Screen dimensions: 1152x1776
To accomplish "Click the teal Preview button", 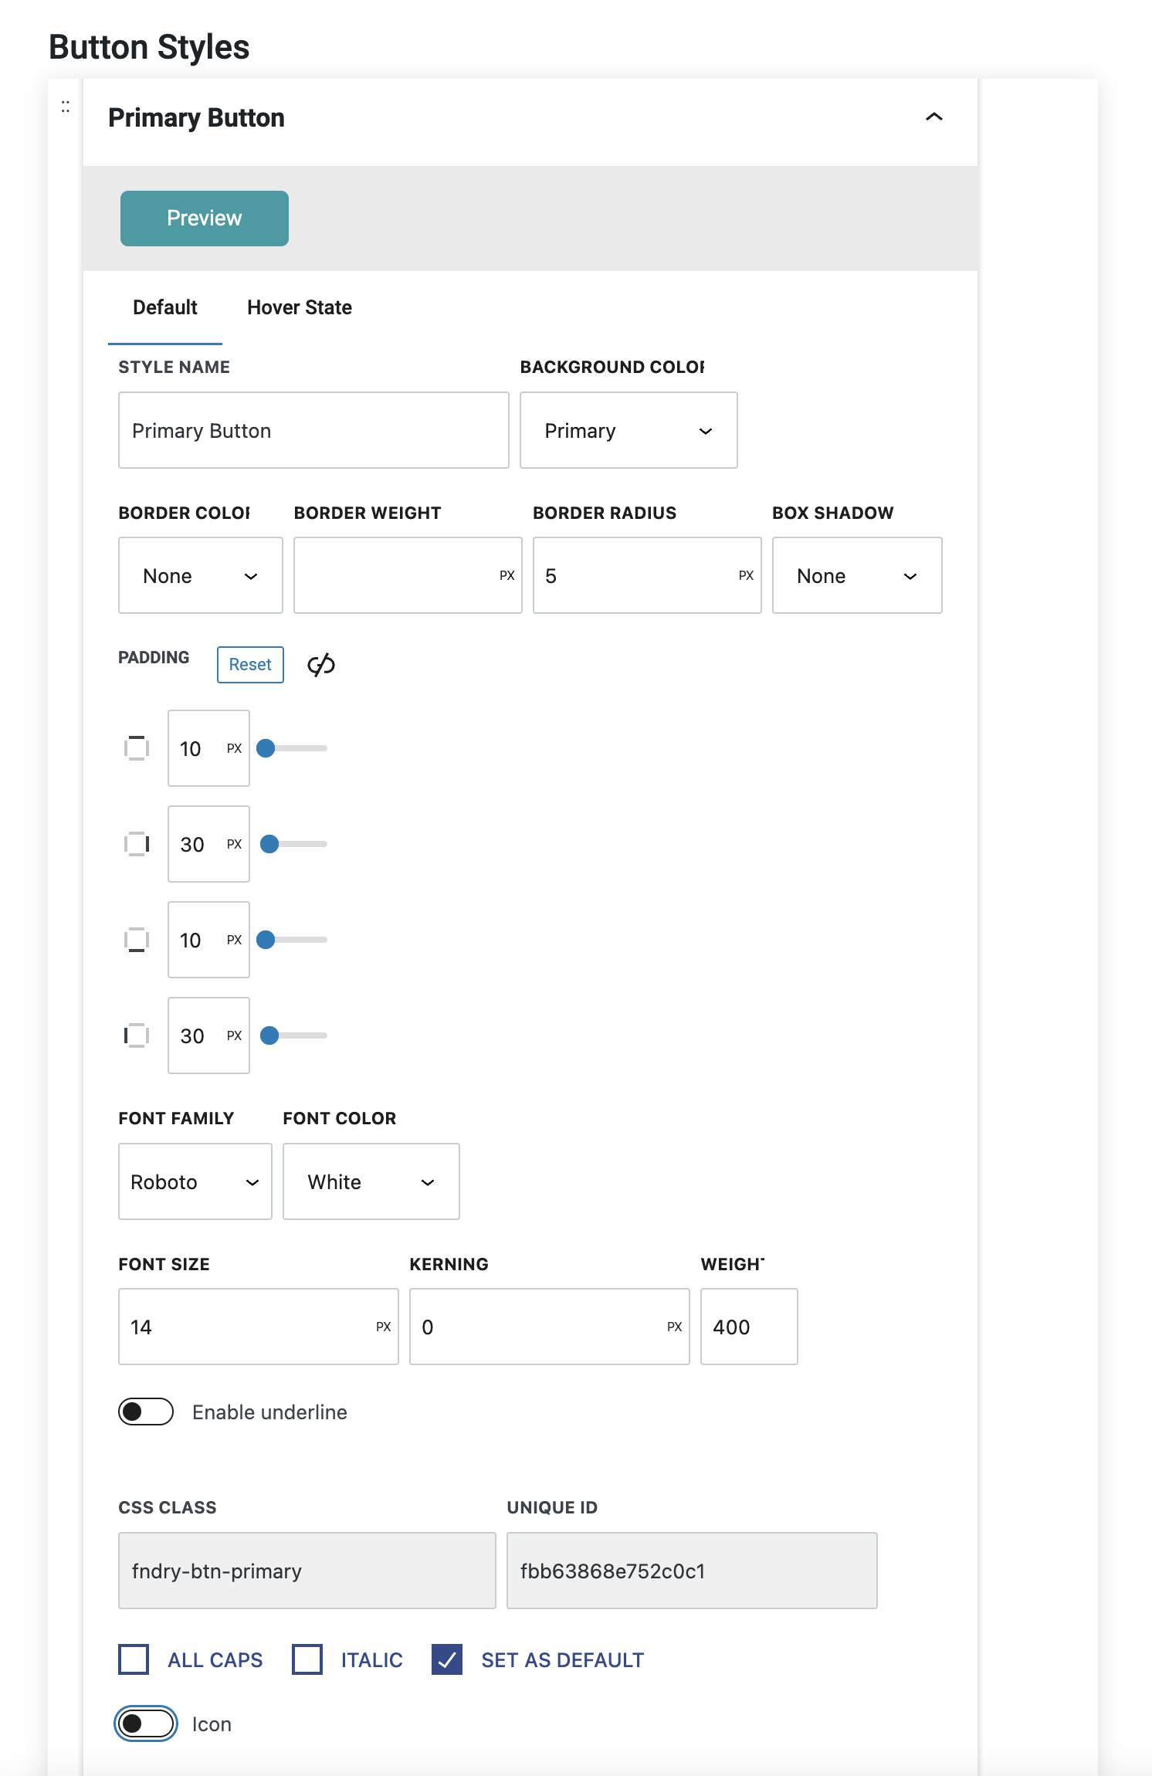I will click(x=205, y=219).
